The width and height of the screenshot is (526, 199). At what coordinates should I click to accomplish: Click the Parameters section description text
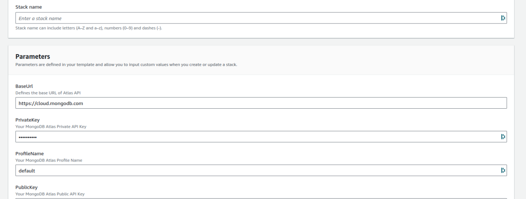pos(126,64)
